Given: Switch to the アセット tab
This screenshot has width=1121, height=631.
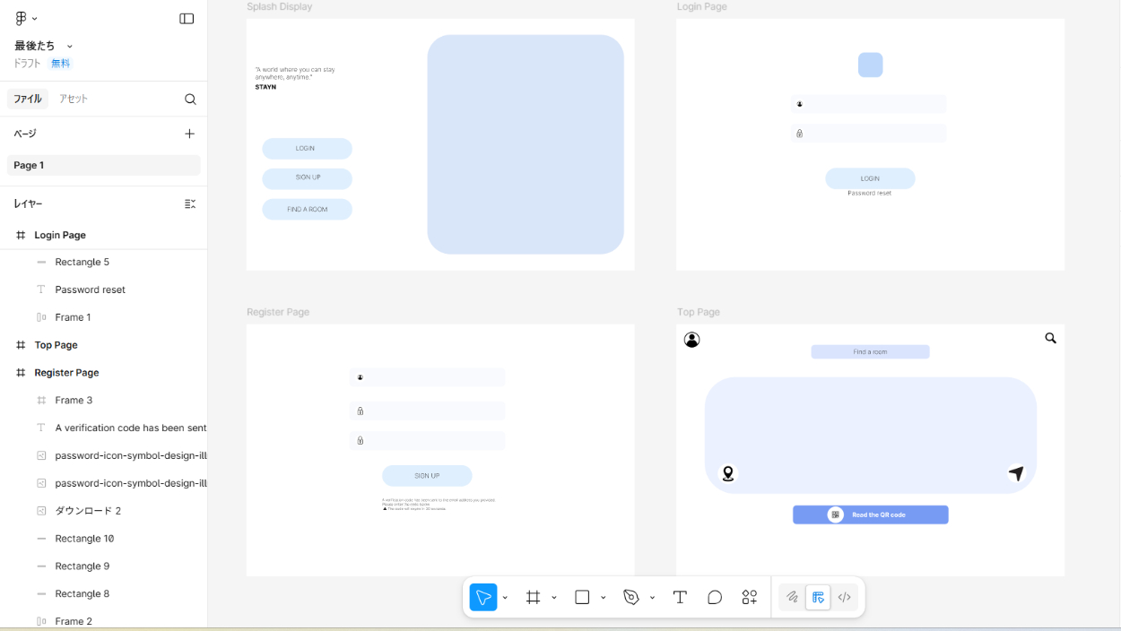Looking at the screenshot, I should coord(74,99).
